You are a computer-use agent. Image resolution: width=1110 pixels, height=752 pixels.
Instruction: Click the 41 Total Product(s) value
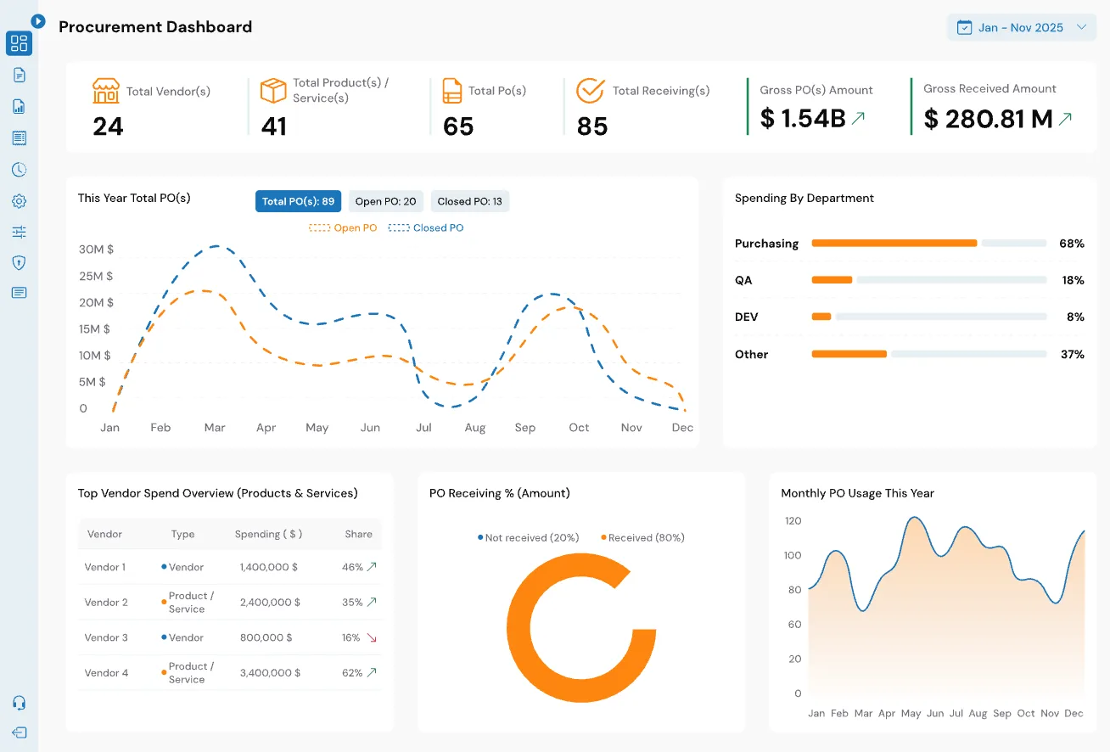(273, 126)
